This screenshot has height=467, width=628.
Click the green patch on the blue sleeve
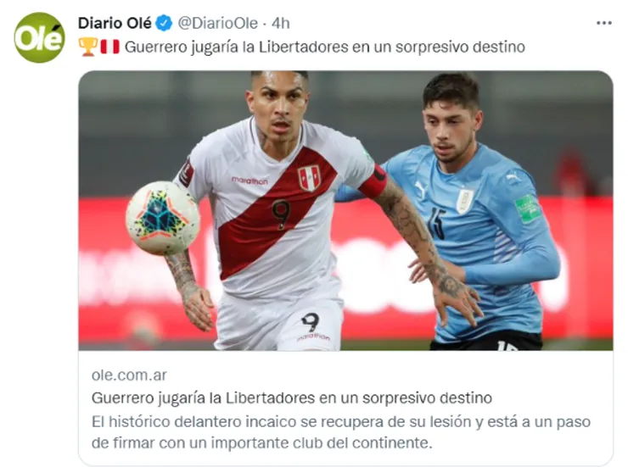[x=528, y=208]
